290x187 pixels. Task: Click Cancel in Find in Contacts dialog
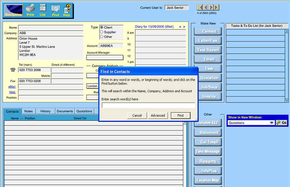(x=137, y=116)
